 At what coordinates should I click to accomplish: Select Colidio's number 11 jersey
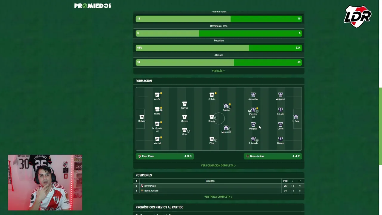click(212, 95)
